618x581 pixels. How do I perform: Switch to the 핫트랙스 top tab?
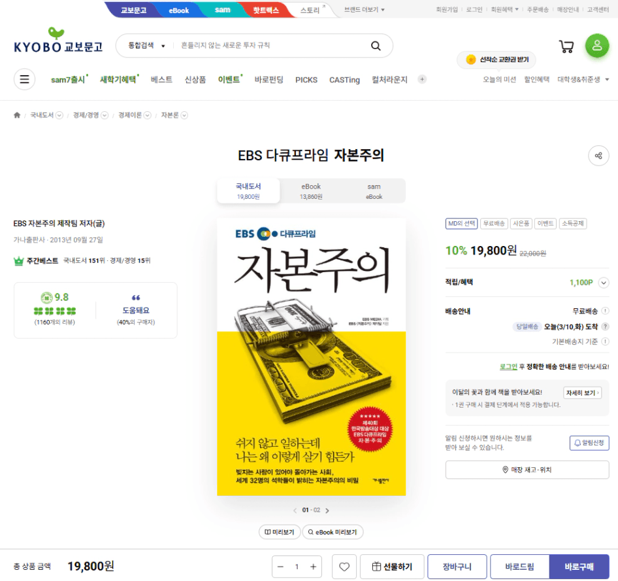click(x=266, y=10)
